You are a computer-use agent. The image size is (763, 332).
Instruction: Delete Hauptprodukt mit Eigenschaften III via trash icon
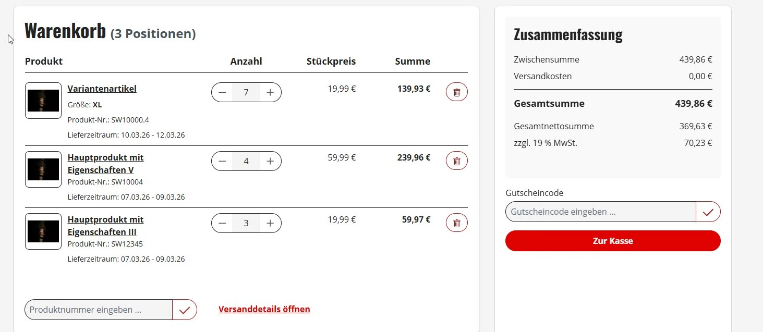[x=456, y=223]
